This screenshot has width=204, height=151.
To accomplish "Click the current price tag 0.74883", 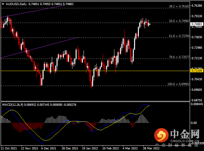I will [x=197, y=24].
